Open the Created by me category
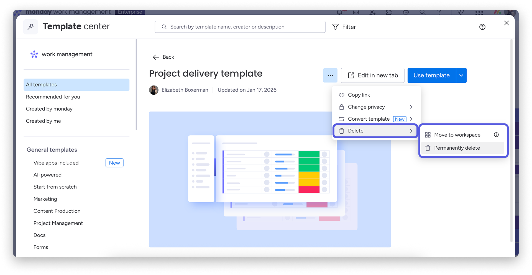The image size is (532, 275). click(x=43, y=121)
